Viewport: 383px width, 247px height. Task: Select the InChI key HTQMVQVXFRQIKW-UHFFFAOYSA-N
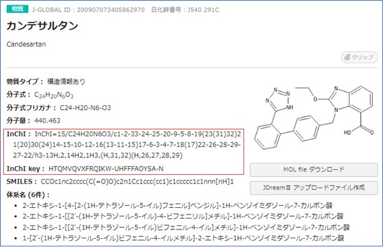point(106,169)
